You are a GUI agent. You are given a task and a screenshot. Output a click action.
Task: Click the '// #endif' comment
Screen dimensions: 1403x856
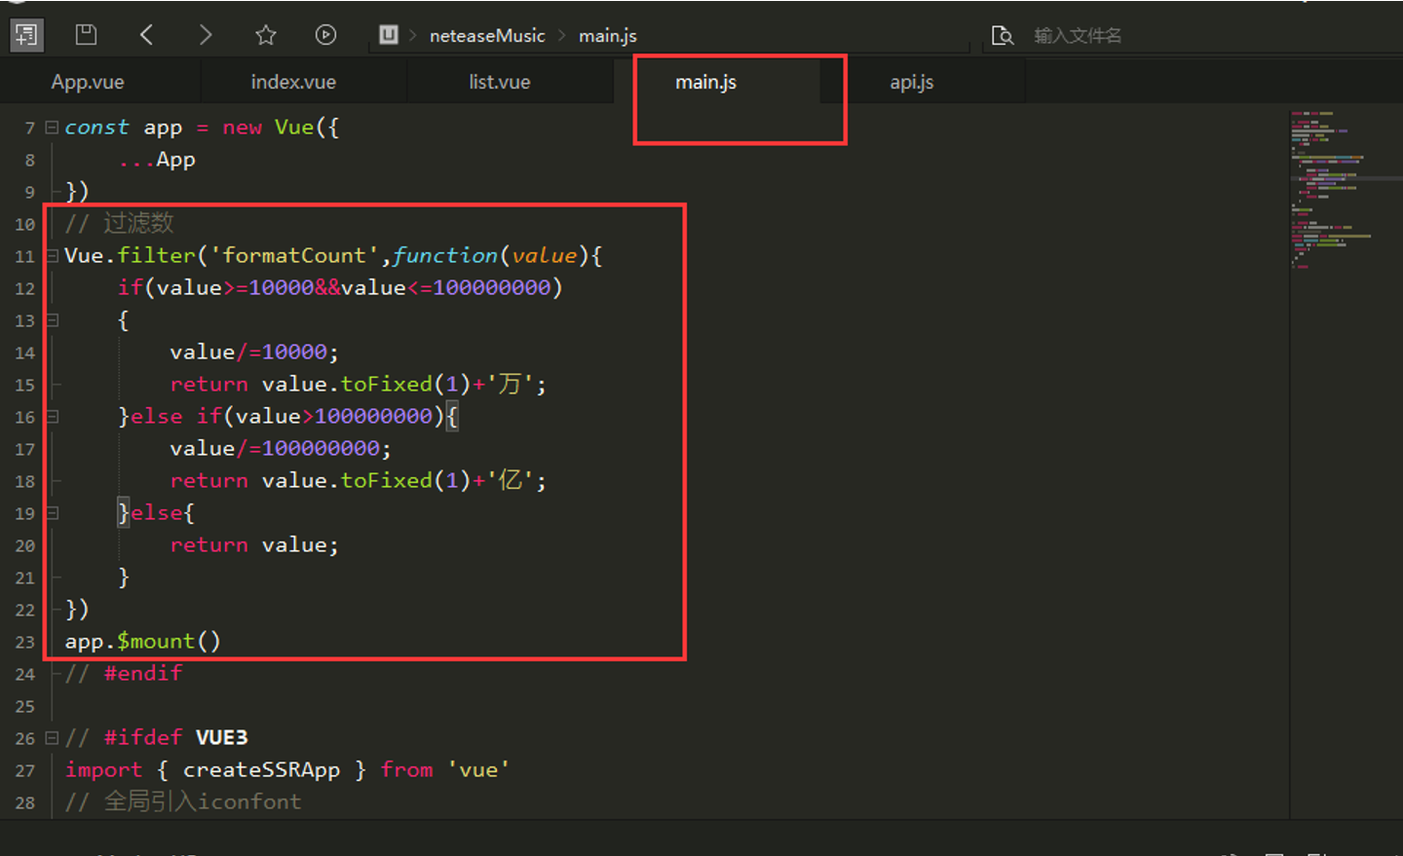124,673
